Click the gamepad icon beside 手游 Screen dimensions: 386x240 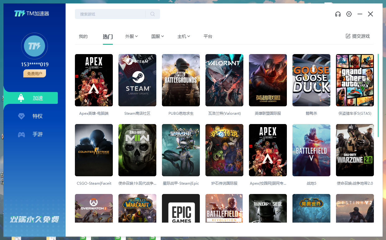point(21,135)
